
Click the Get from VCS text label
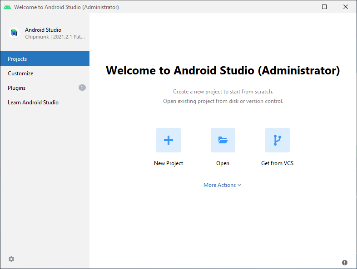pyautogui.click(x=277, y=163)
